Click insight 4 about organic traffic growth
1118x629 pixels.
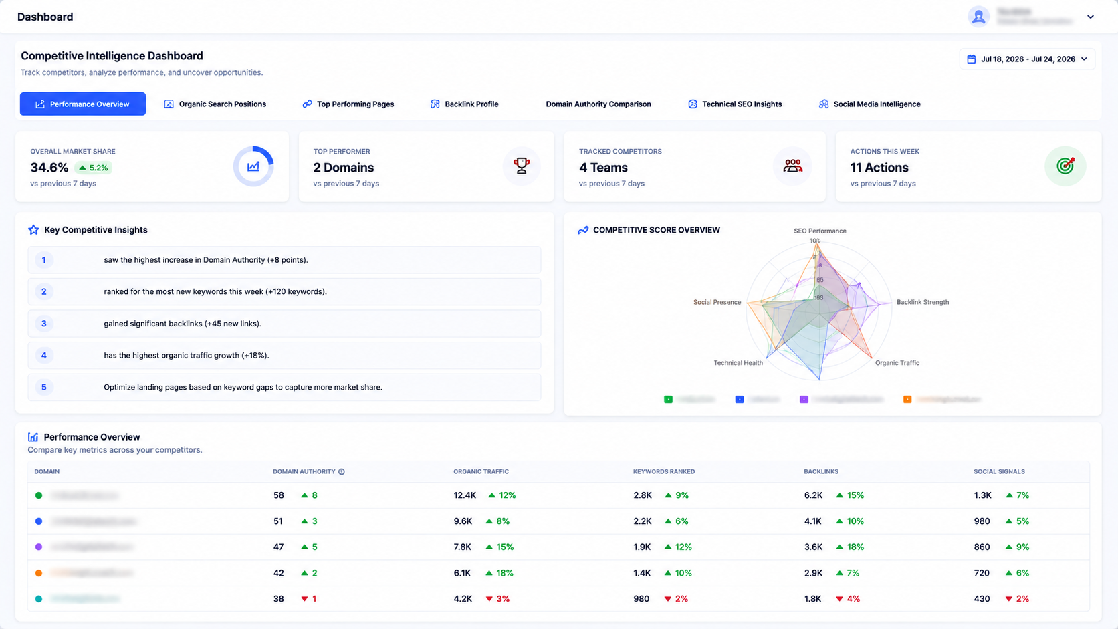coord(284,356)
